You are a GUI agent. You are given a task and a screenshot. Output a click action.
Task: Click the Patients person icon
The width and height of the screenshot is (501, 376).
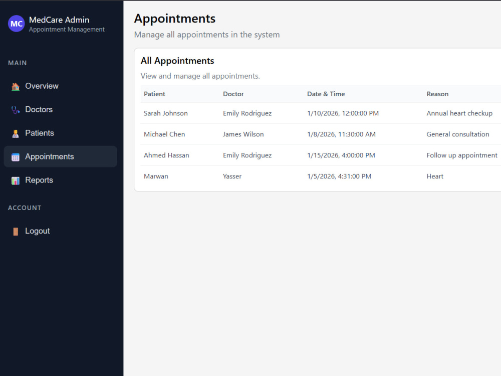pyautogui.click(x=16, y=134)
